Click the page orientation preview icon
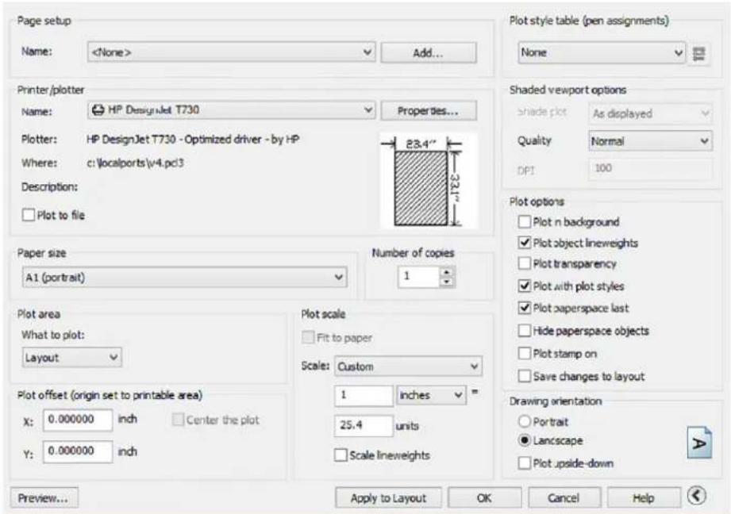 [699, 443]
